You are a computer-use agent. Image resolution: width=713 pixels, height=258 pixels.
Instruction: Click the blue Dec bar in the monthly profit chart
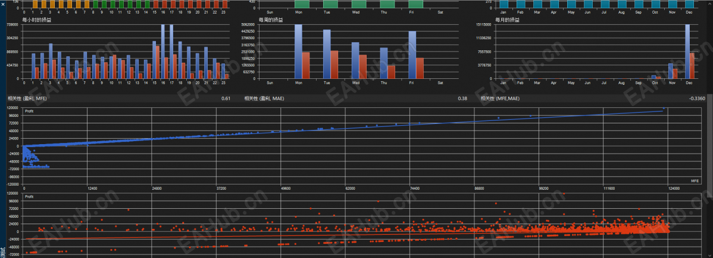687,51
